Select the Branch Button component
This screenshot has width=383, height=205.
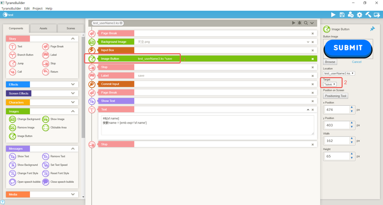pos(21,55)
